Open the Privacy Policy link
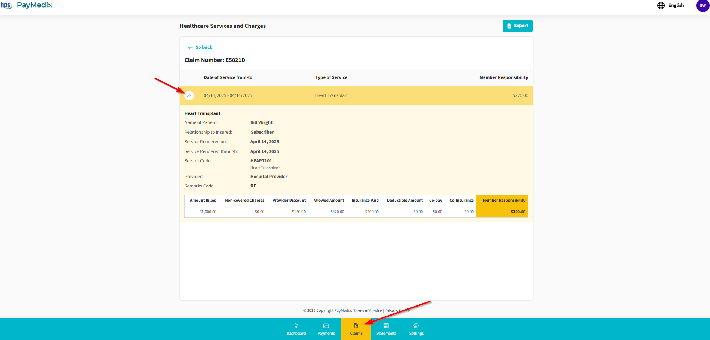 coord(397,311)
